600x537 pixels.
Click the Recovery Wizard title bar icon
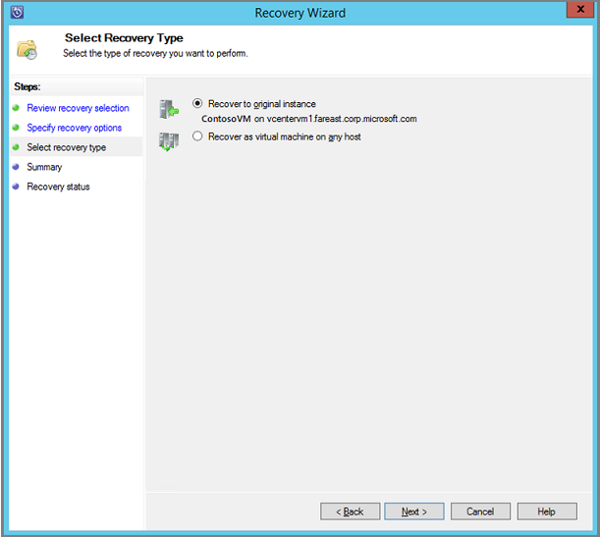[18, 12]
